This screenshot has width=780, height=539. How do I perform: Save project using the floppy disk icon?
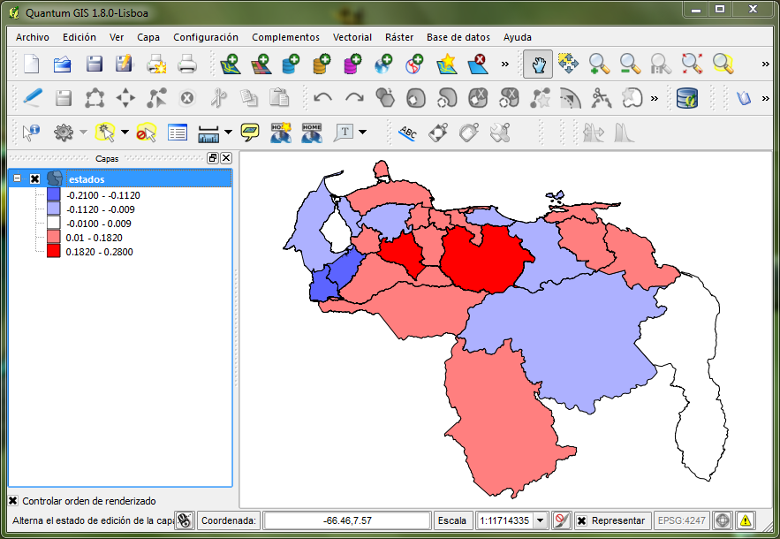click(94, 65)
